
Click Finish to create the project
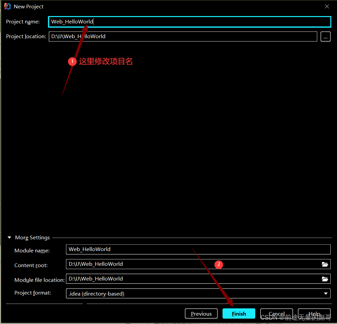(x=239, y=314)
